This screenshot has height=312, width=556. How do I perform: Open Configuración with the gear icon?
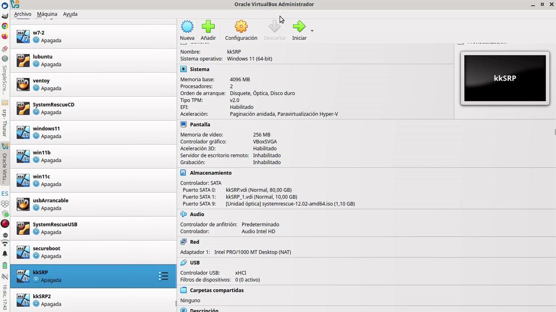241,27
